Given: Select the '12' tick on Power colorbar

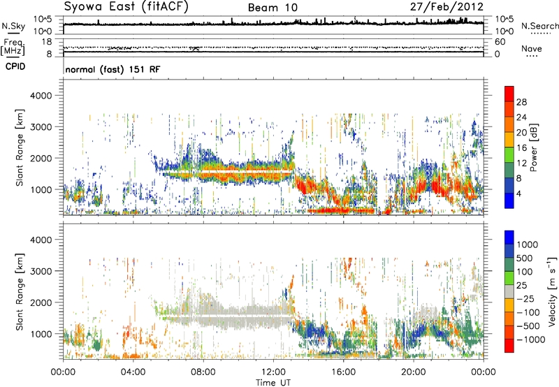Looking at the screenshot, I should point(521,163).
